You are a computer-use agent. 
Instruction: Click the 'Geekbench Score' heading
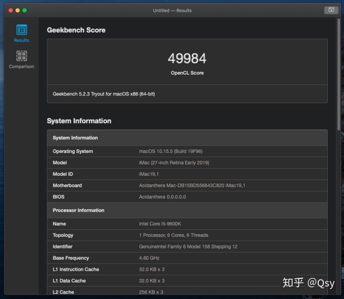pos(76,30)
